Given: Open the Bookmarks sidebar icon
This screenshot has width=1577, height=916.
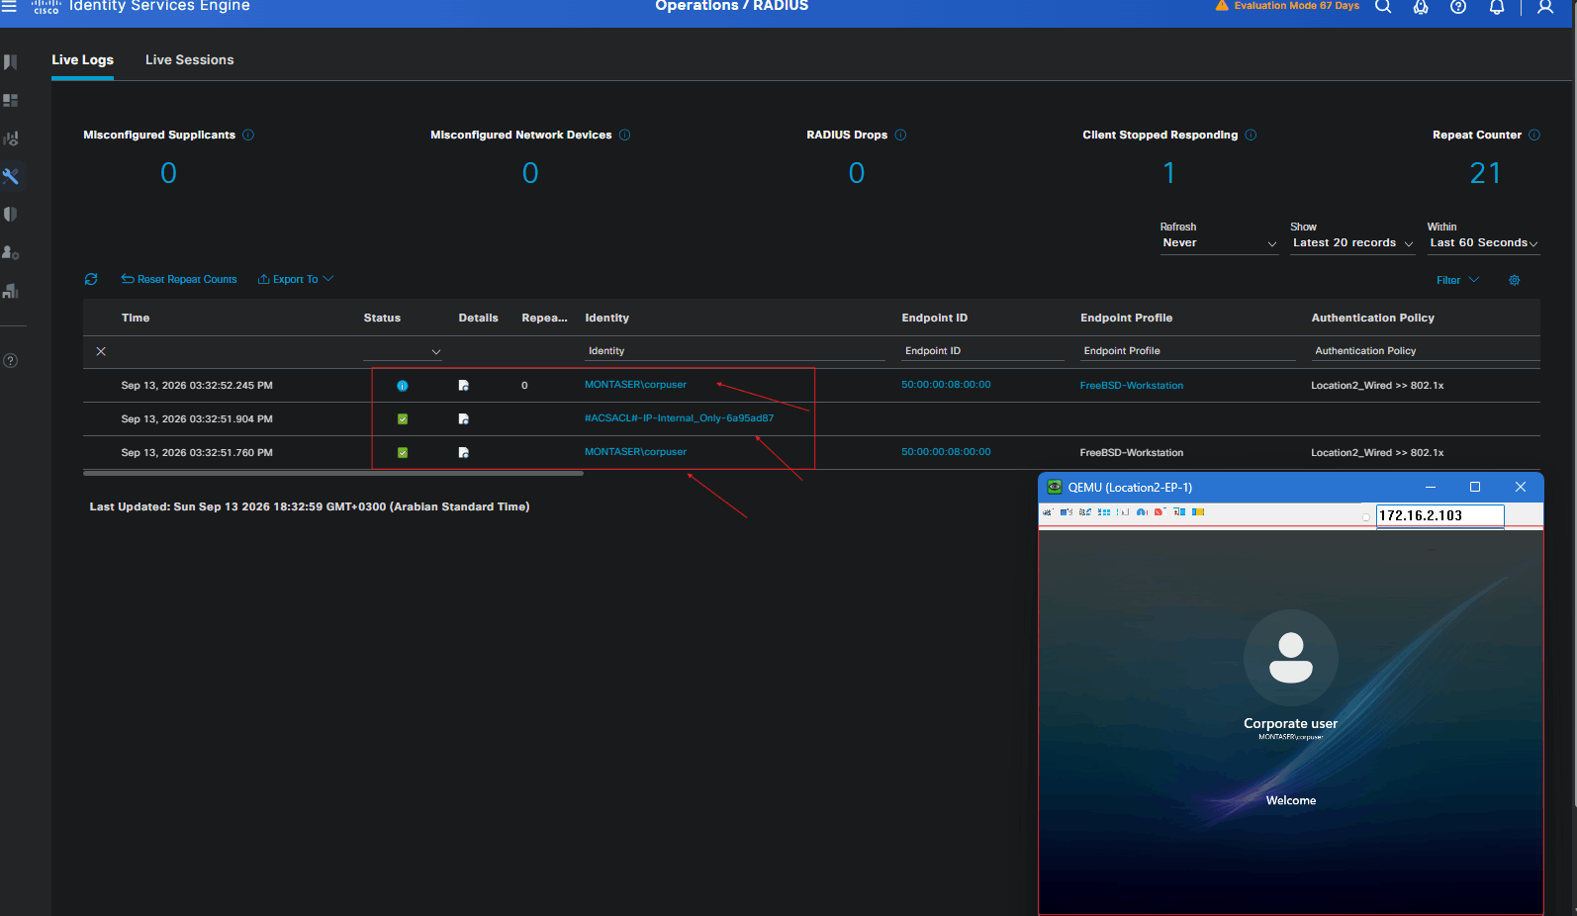Looking at the screenshot, I should [11, 62].
